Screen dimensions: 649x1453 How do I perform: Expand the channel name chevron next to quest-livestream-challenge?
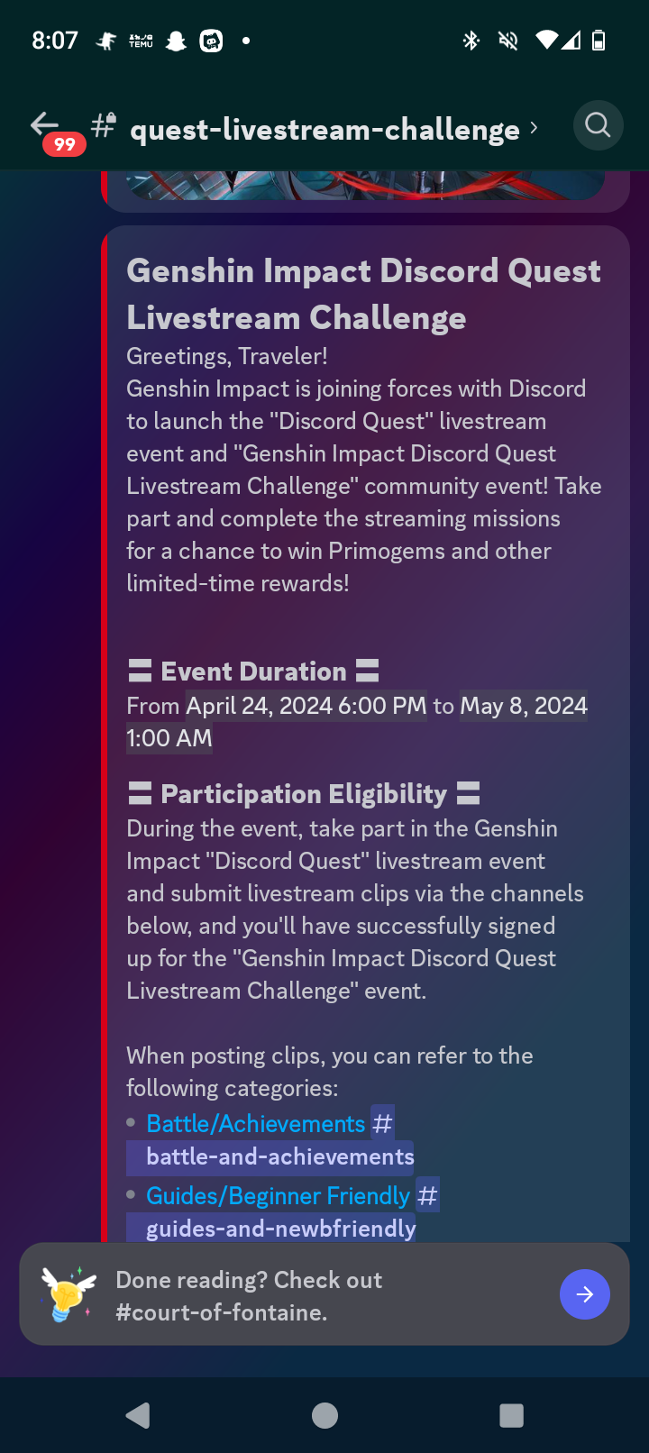pyautogui.click(x=534, y=128)
